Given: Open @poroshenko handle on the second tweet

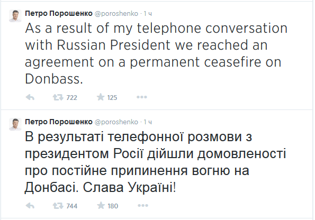Looking at the screenshot, I should click(116, 122).
